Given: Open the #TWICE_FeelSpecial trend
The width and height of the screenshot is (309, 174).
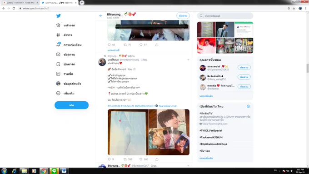Looking at the screenshot, I should (x=211, y=131).
